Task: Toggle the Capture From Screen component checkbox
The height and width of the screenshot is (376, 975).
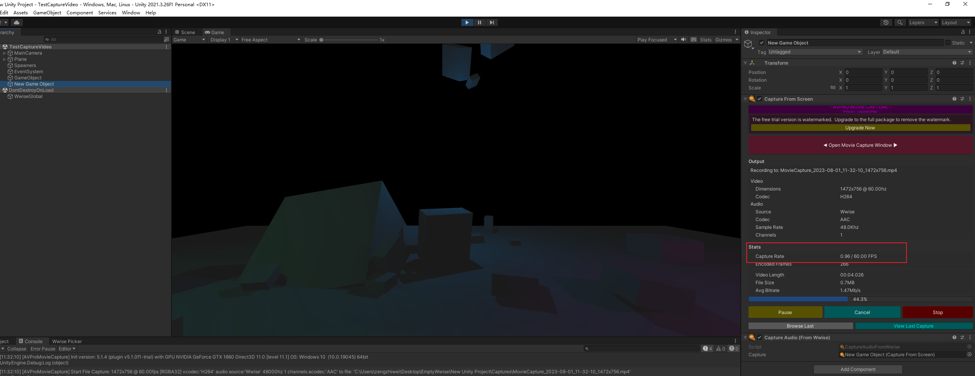Action: [759, 99]
